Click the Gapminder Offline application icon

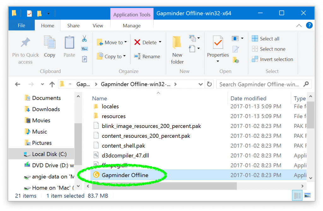(96, 175)
